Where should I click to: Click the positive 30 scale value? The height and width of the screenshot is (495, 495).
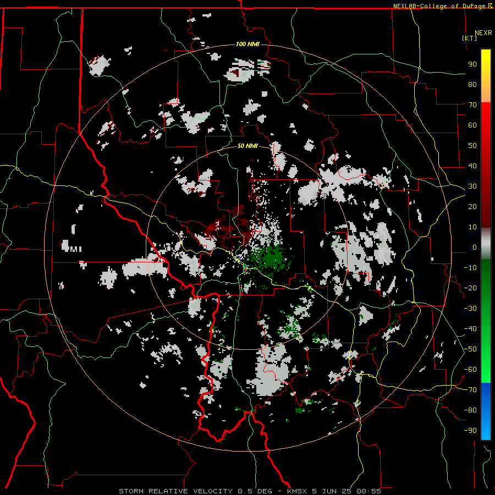click(x=472, y=186)
